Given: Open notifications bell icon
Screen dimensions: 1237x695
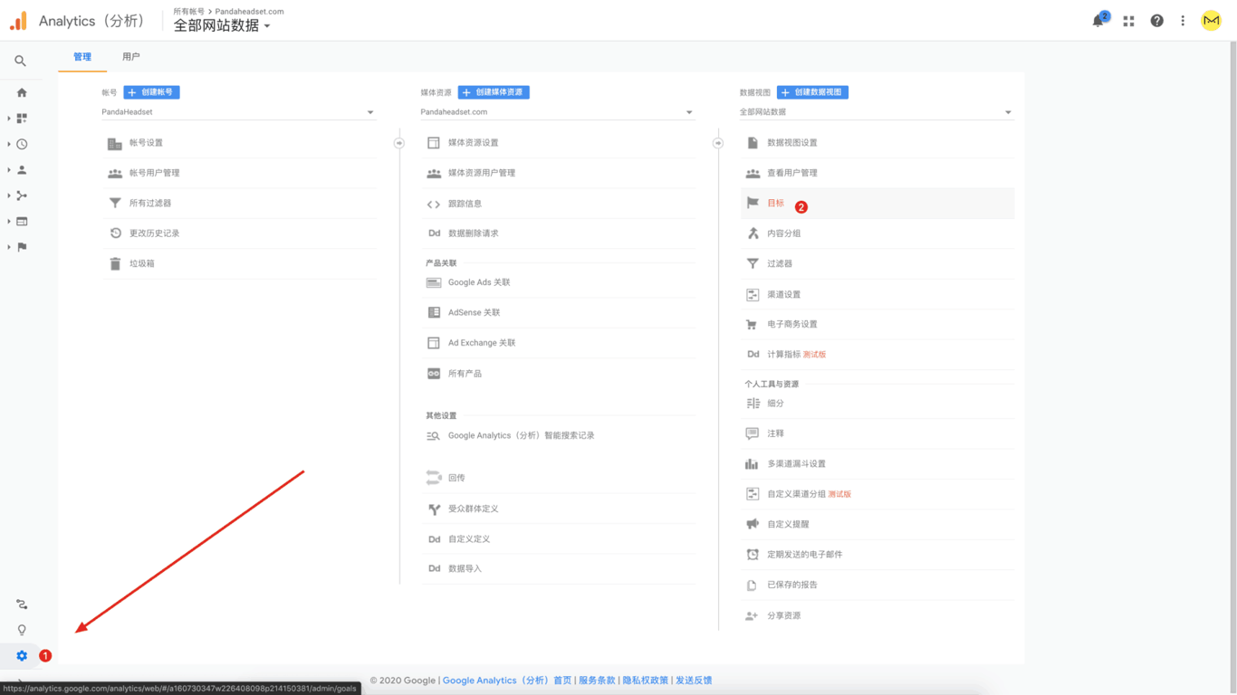Looking at the screenshot, I should (x=1098, y=21).
